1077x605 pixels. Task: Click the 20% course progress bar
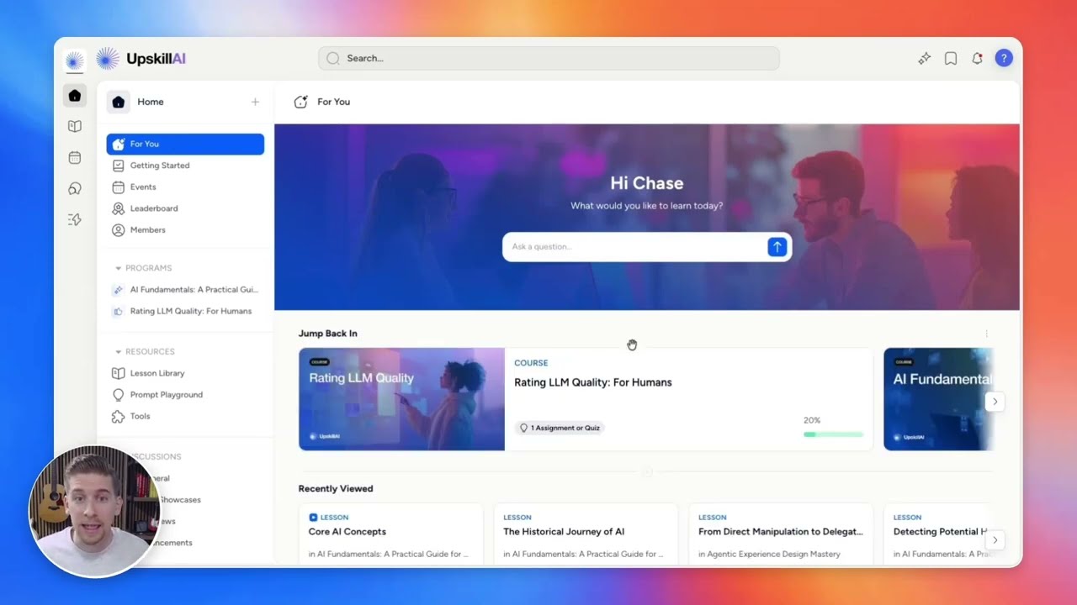pos(833,434)
